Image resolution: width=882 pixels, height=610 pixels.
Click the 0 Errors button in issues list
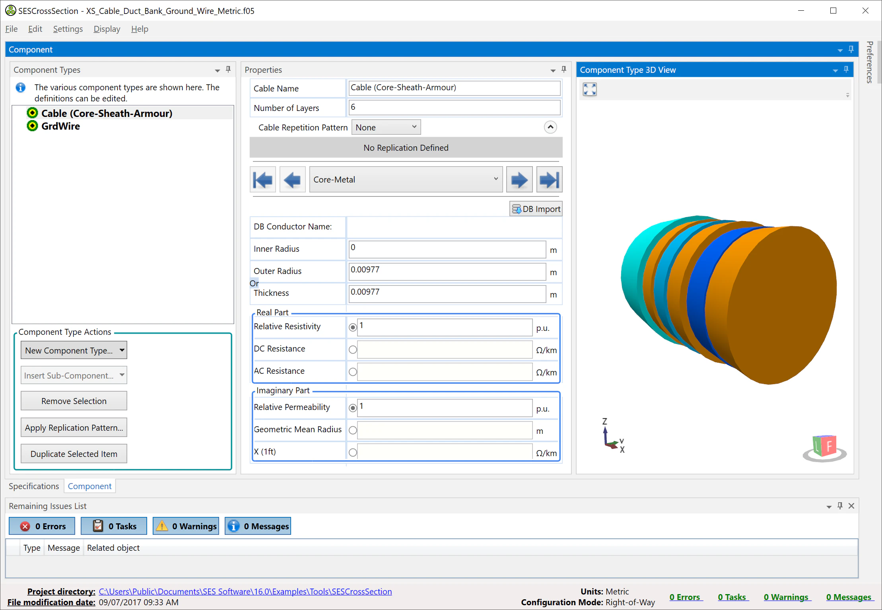point(42,526)
